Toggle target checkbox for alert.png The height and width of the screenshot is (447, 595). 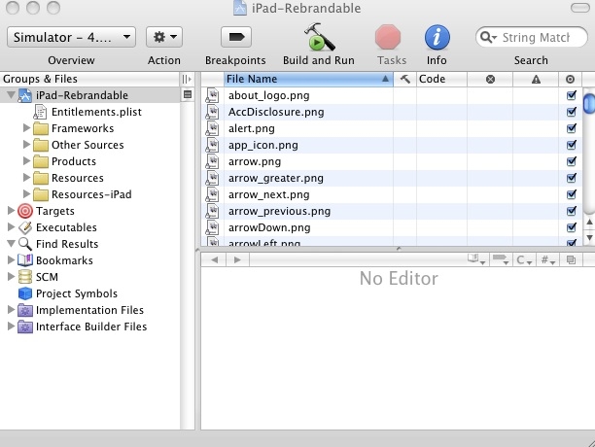[x=571, y=129]
